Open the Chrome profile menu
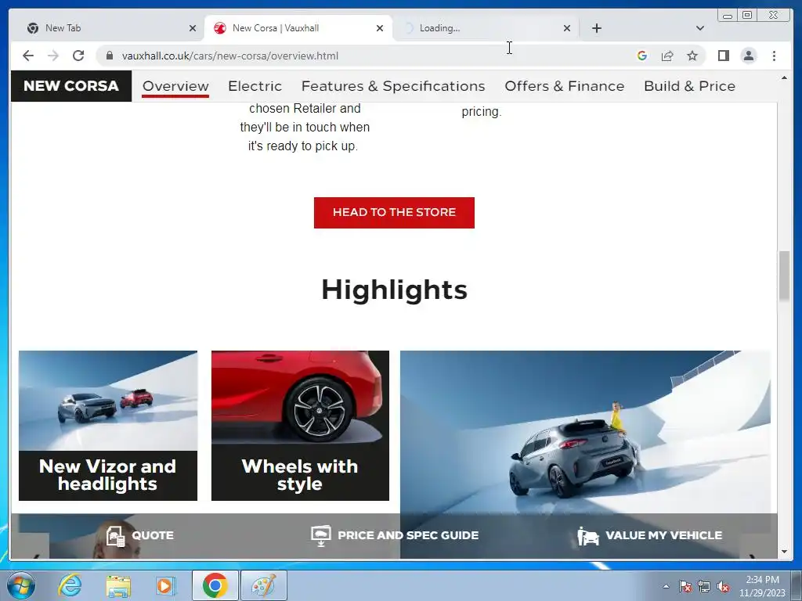802x601 pixels. [x=748, y=56]
